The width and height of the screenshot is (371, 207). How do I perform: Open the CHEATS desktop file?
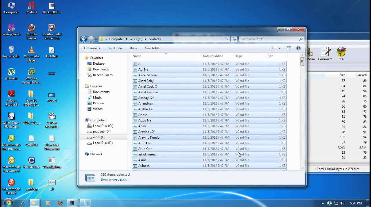(x=32, y=141)
